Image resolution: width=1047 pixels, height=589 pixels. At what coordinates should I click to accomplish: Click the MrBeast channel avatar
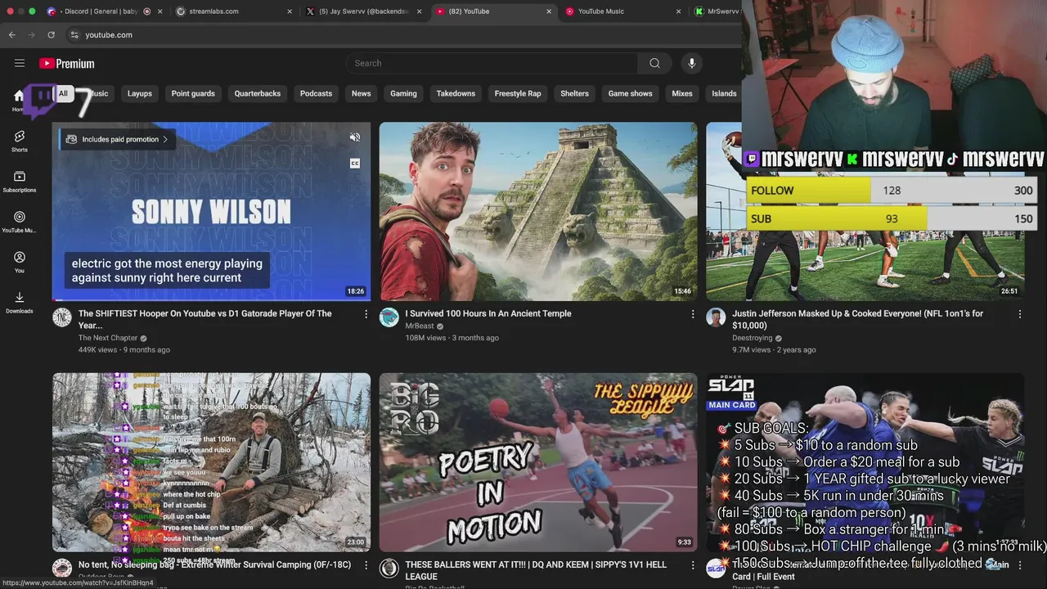point(389,317)
